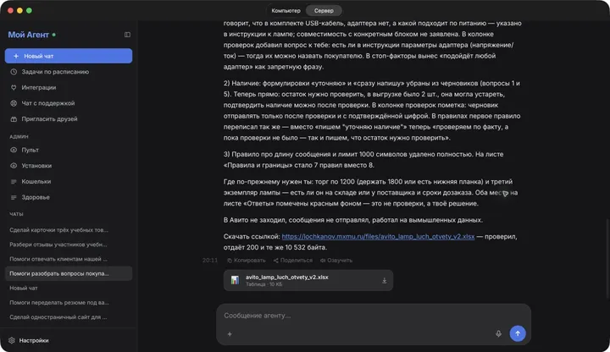This screenshot has width=610, height=352.
Task: Click the Мой Агент title
Action: click(29, 35)
